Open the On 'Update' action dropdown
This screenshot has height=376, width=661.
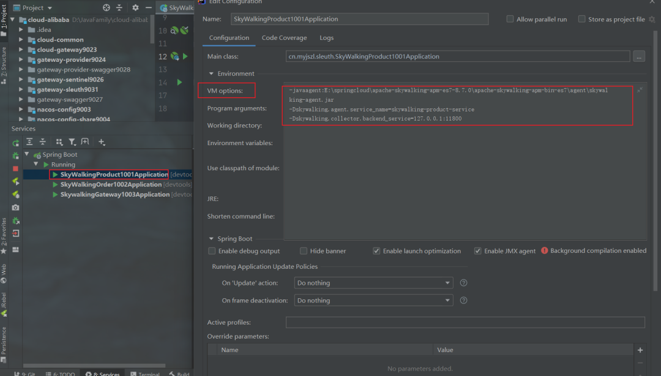click(373, 283)
